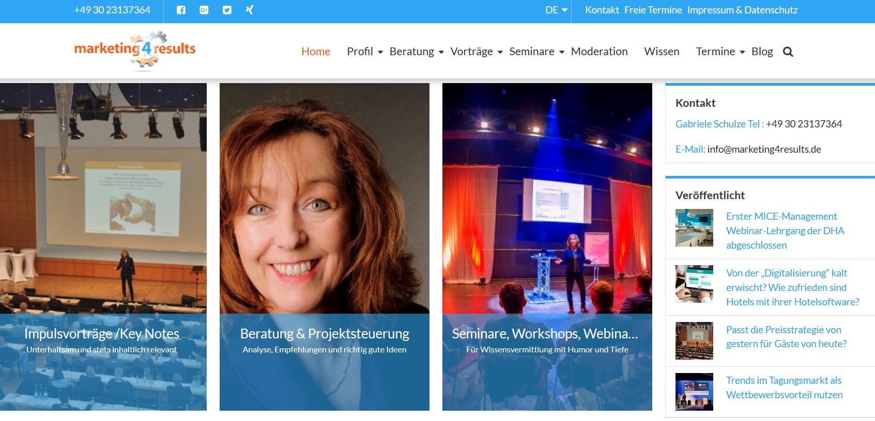The width and height of the screenshot is (875, 421).
Task: Open the Passt die Preisstrategie article thumbnail
Action: tap(694, 341)
